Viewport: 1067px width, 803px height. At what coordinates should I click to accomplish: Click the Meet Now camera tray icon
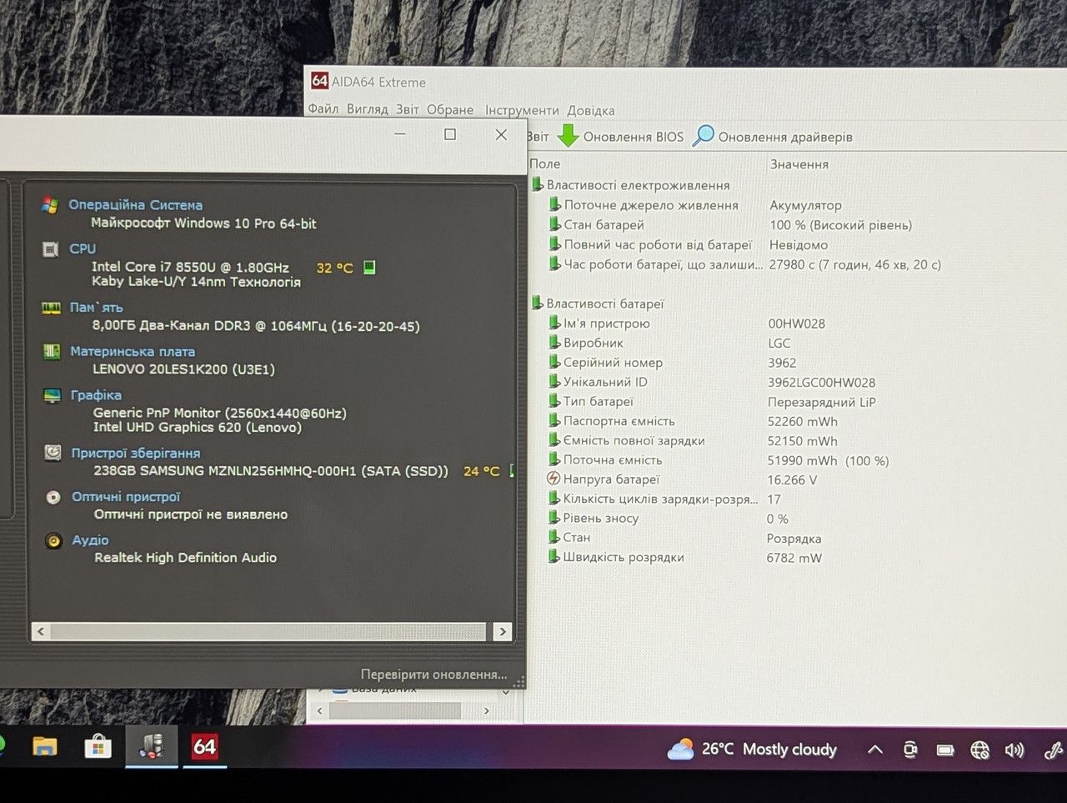coord(910,750)
